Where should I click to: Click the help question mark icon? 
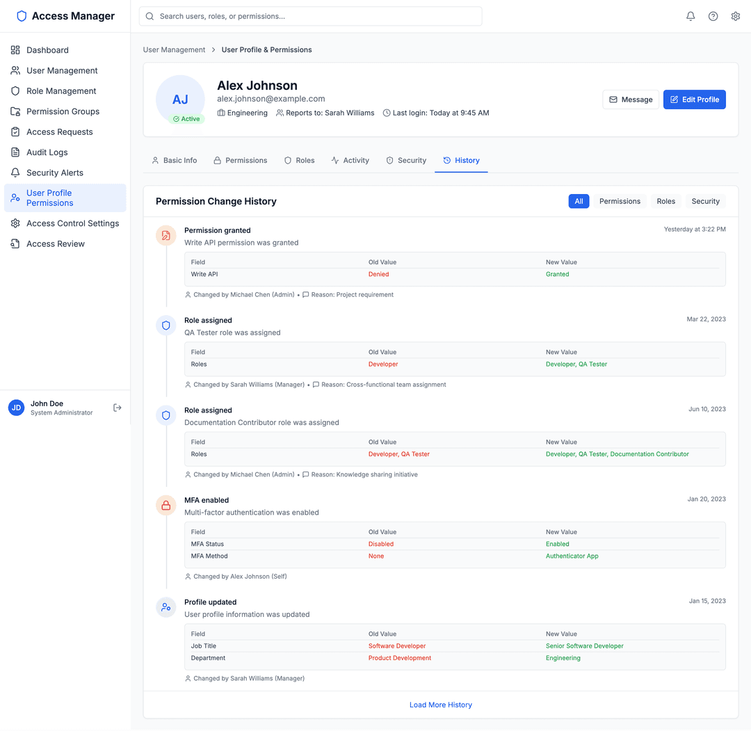tap(713, 15)
